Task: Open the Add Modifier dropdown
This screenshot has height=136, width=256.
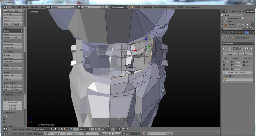Action: (x=238, y=44)
